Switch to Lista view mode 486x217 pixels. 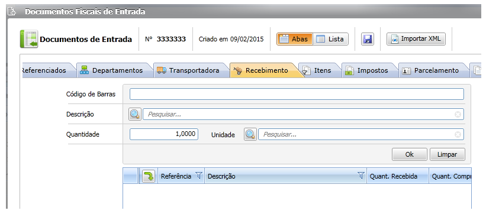330,39
